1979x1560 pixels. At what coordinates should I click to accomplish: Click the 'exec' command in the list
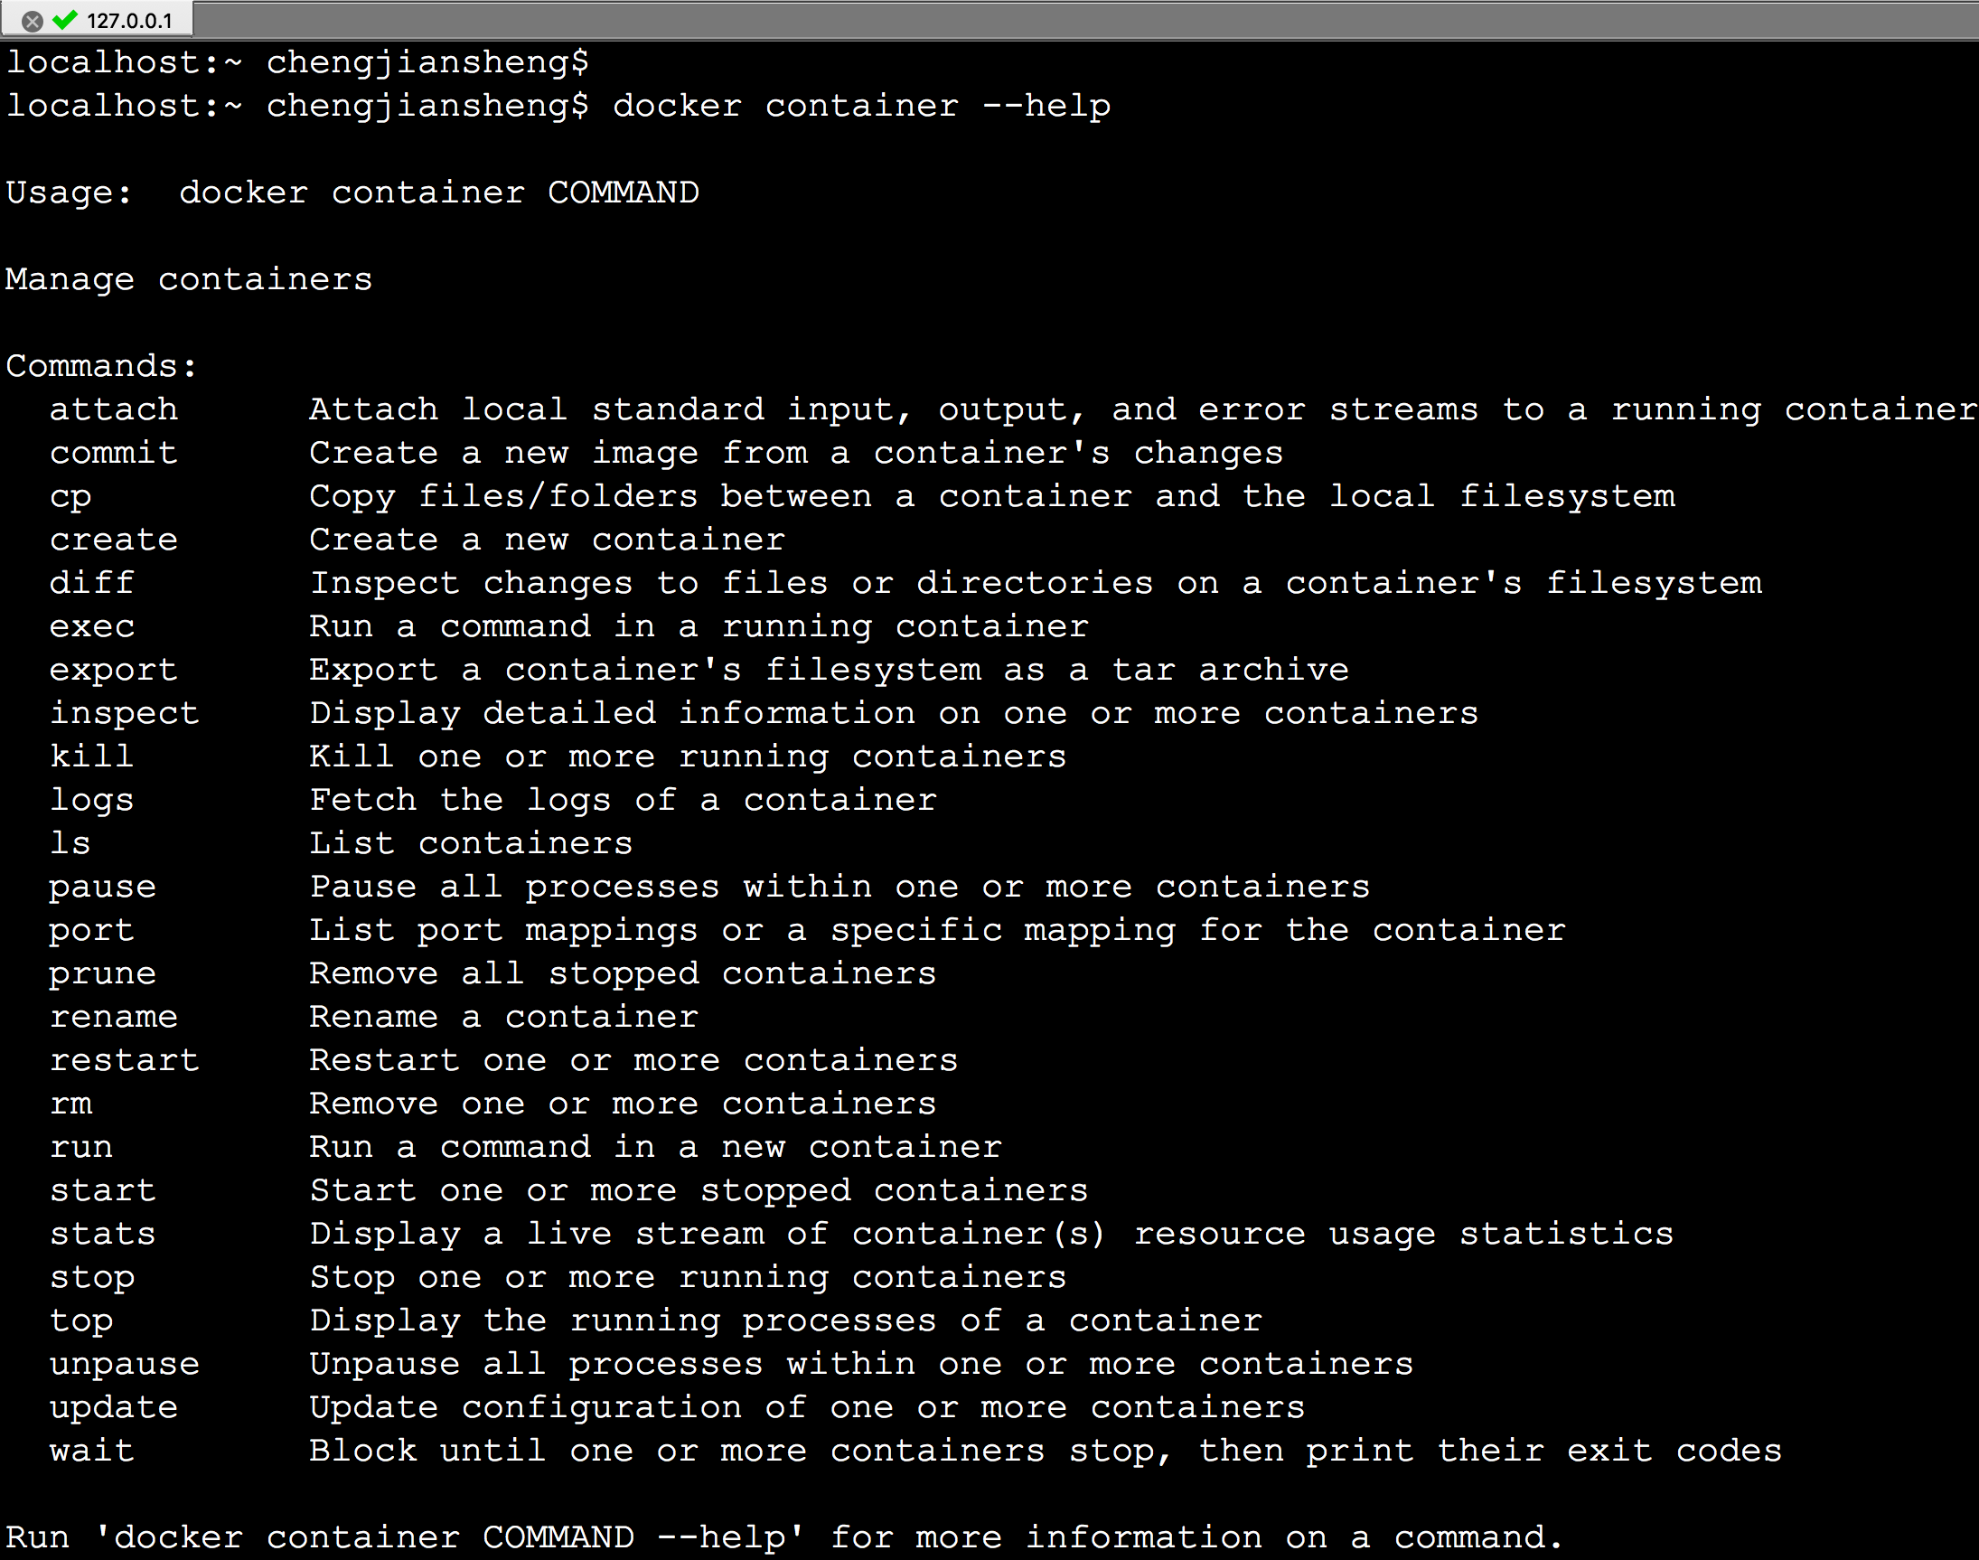tap(91, 626)
